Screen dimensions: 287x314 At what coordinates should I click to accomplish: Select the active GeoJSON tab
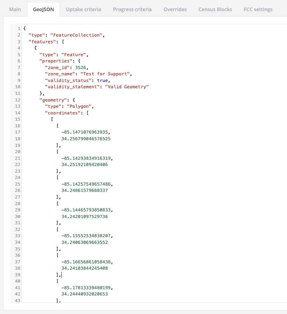click(x=43, y=9)
